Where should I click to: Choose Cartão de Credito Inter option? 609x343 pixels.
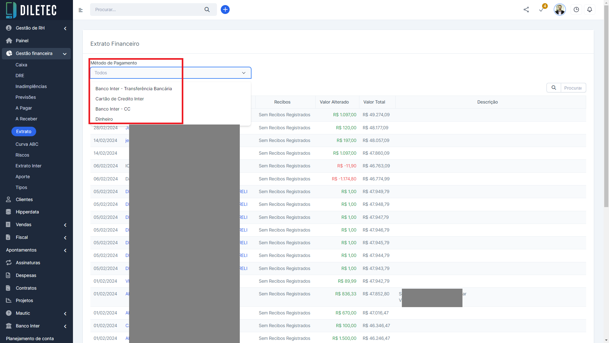[120, 99]
